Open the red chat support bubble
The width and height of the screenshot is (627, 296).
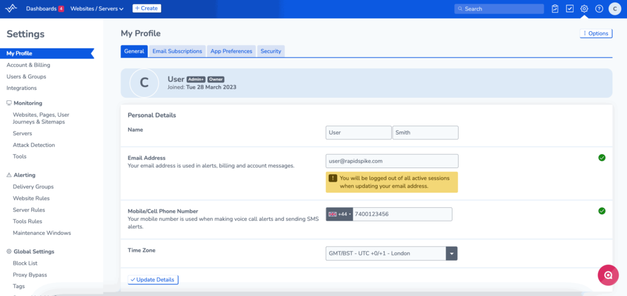click(x=608, y=275)
